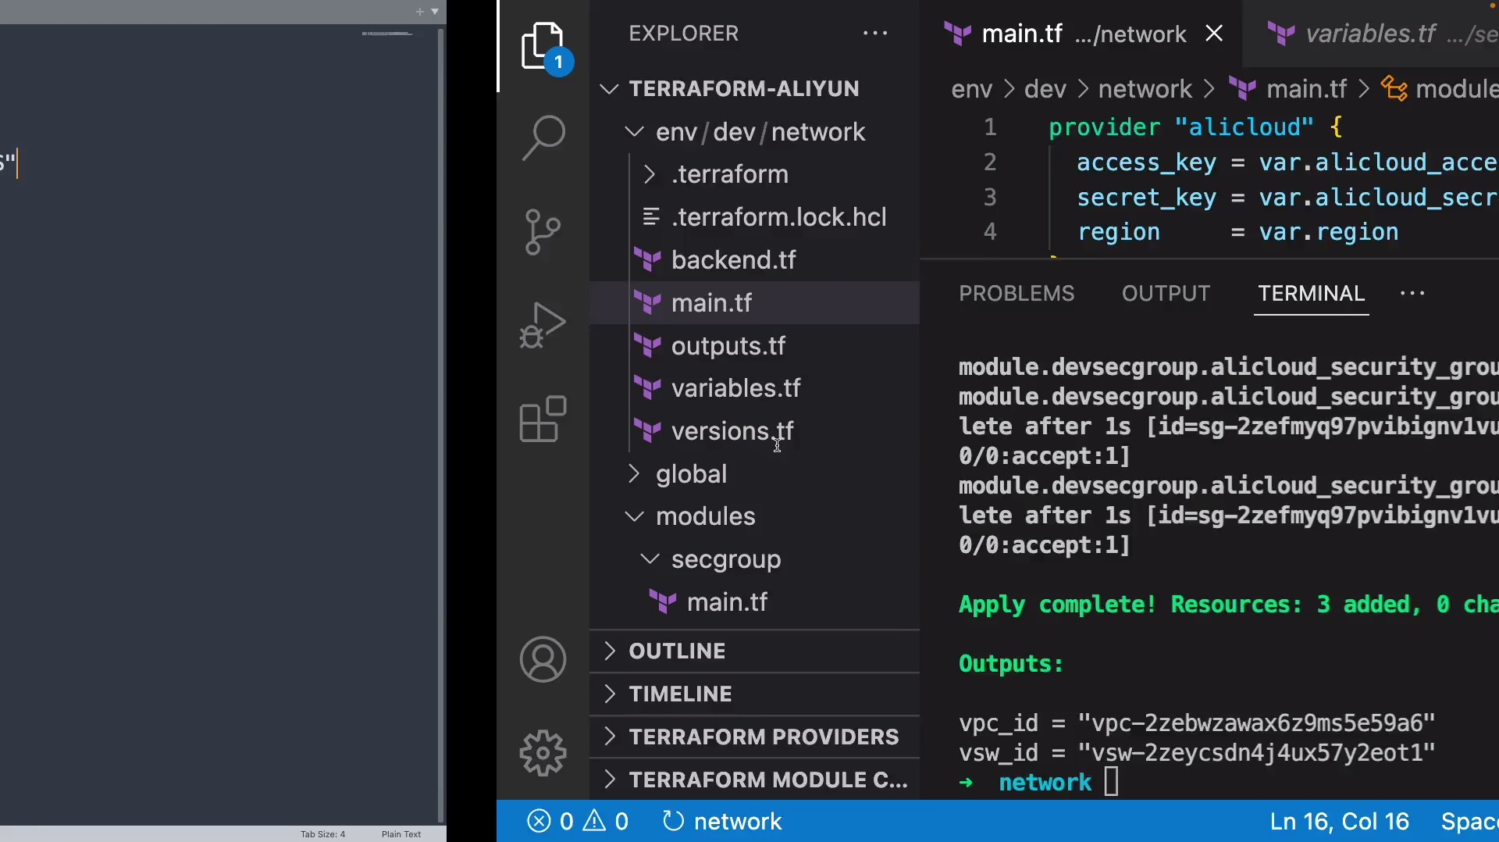Open the Manage gear menu
This screenshot has width=1499, height=842.
point(543,753)
